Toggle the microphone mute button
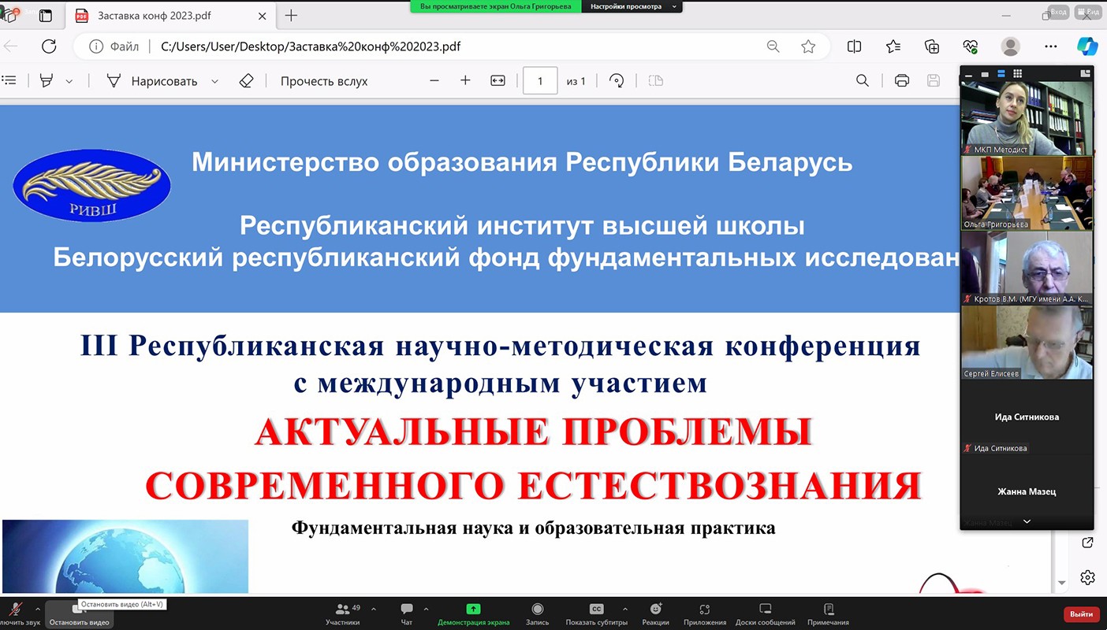This screenshot has width=1107, height=630. (15, 610)
